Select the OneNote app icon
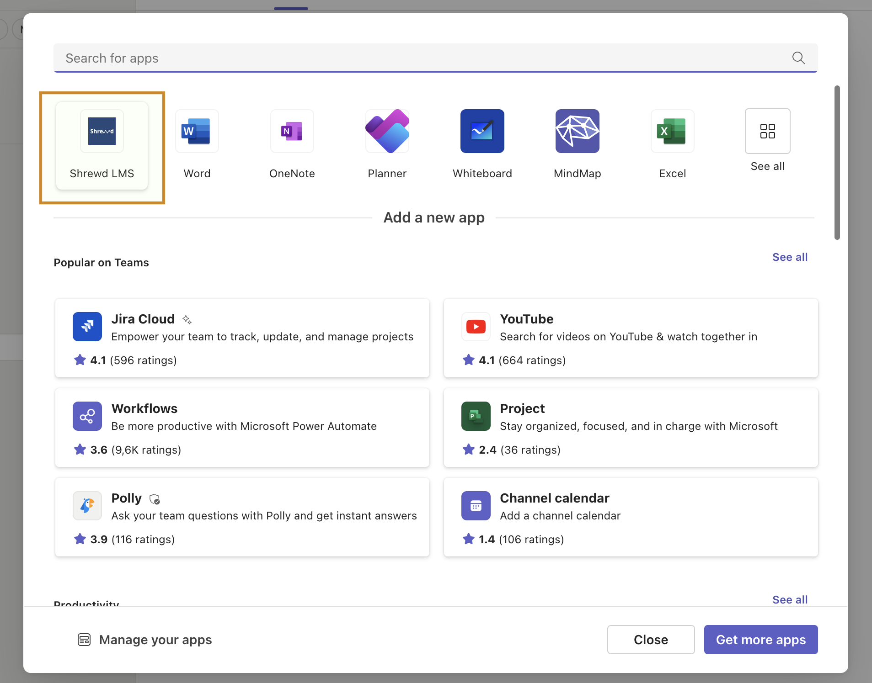 point(292,131)
